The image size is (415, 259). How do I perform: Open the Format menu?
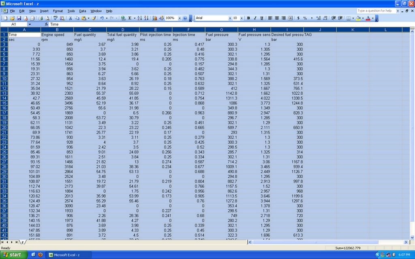pos(58,11)
